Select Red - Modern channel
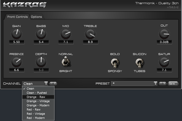This screenshot has height=121, width=182. [38, 118]
